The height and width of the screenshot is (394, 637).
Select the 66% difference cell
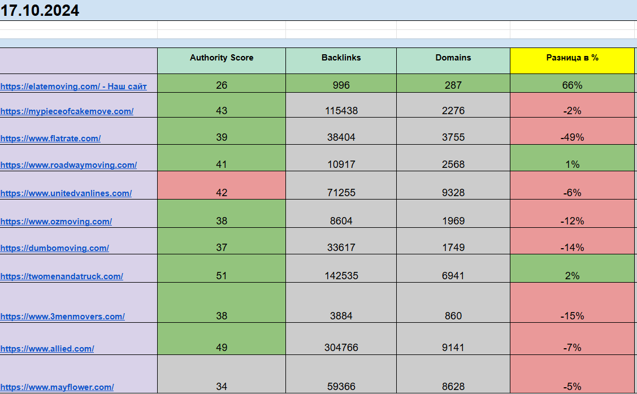572,83
